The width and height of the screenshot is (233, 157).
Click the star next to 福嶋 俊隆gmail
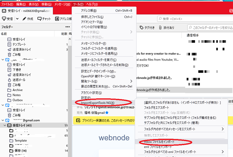107,113
